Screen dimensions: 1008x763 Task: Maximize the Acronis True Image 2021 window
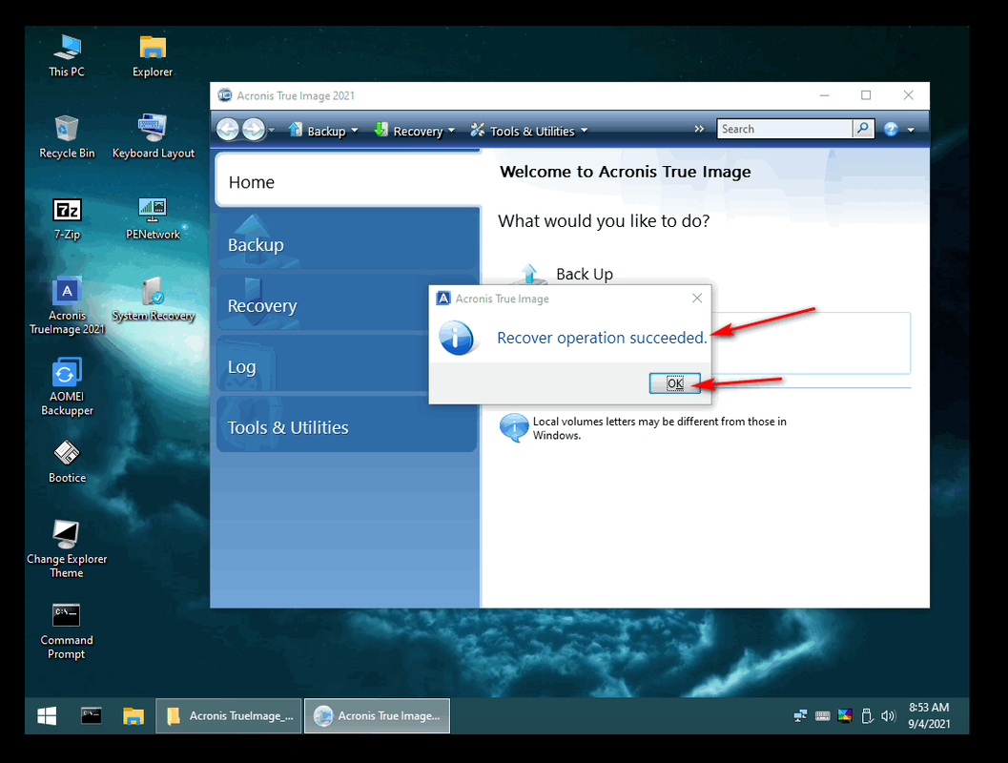866,95
